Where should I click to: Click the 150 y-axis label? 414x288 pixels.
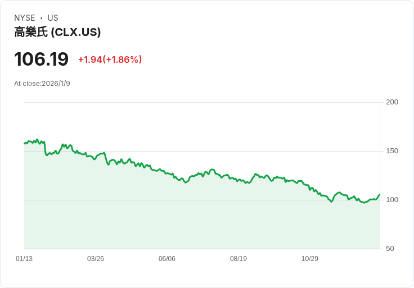click(392, 151)
